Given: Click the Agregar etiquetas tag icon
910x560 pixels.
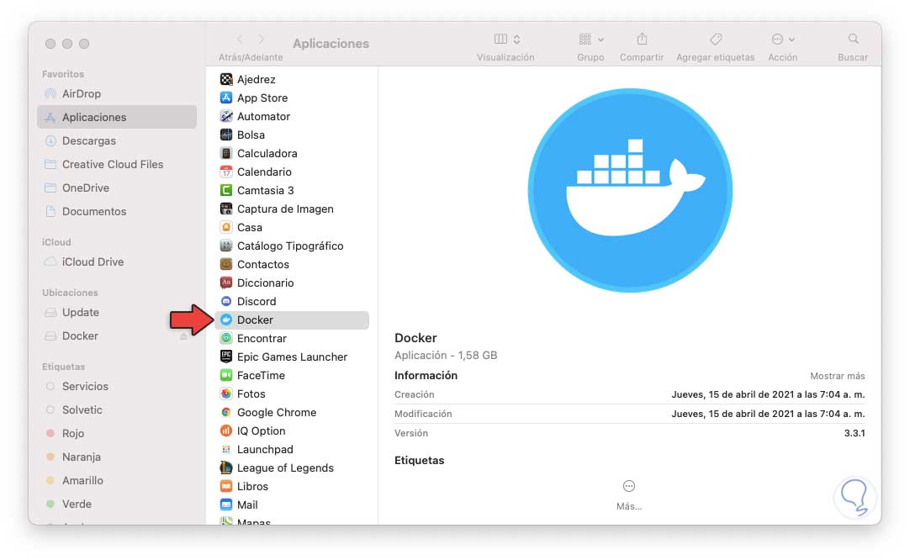Looking at the screenshot, I should 716,39.
